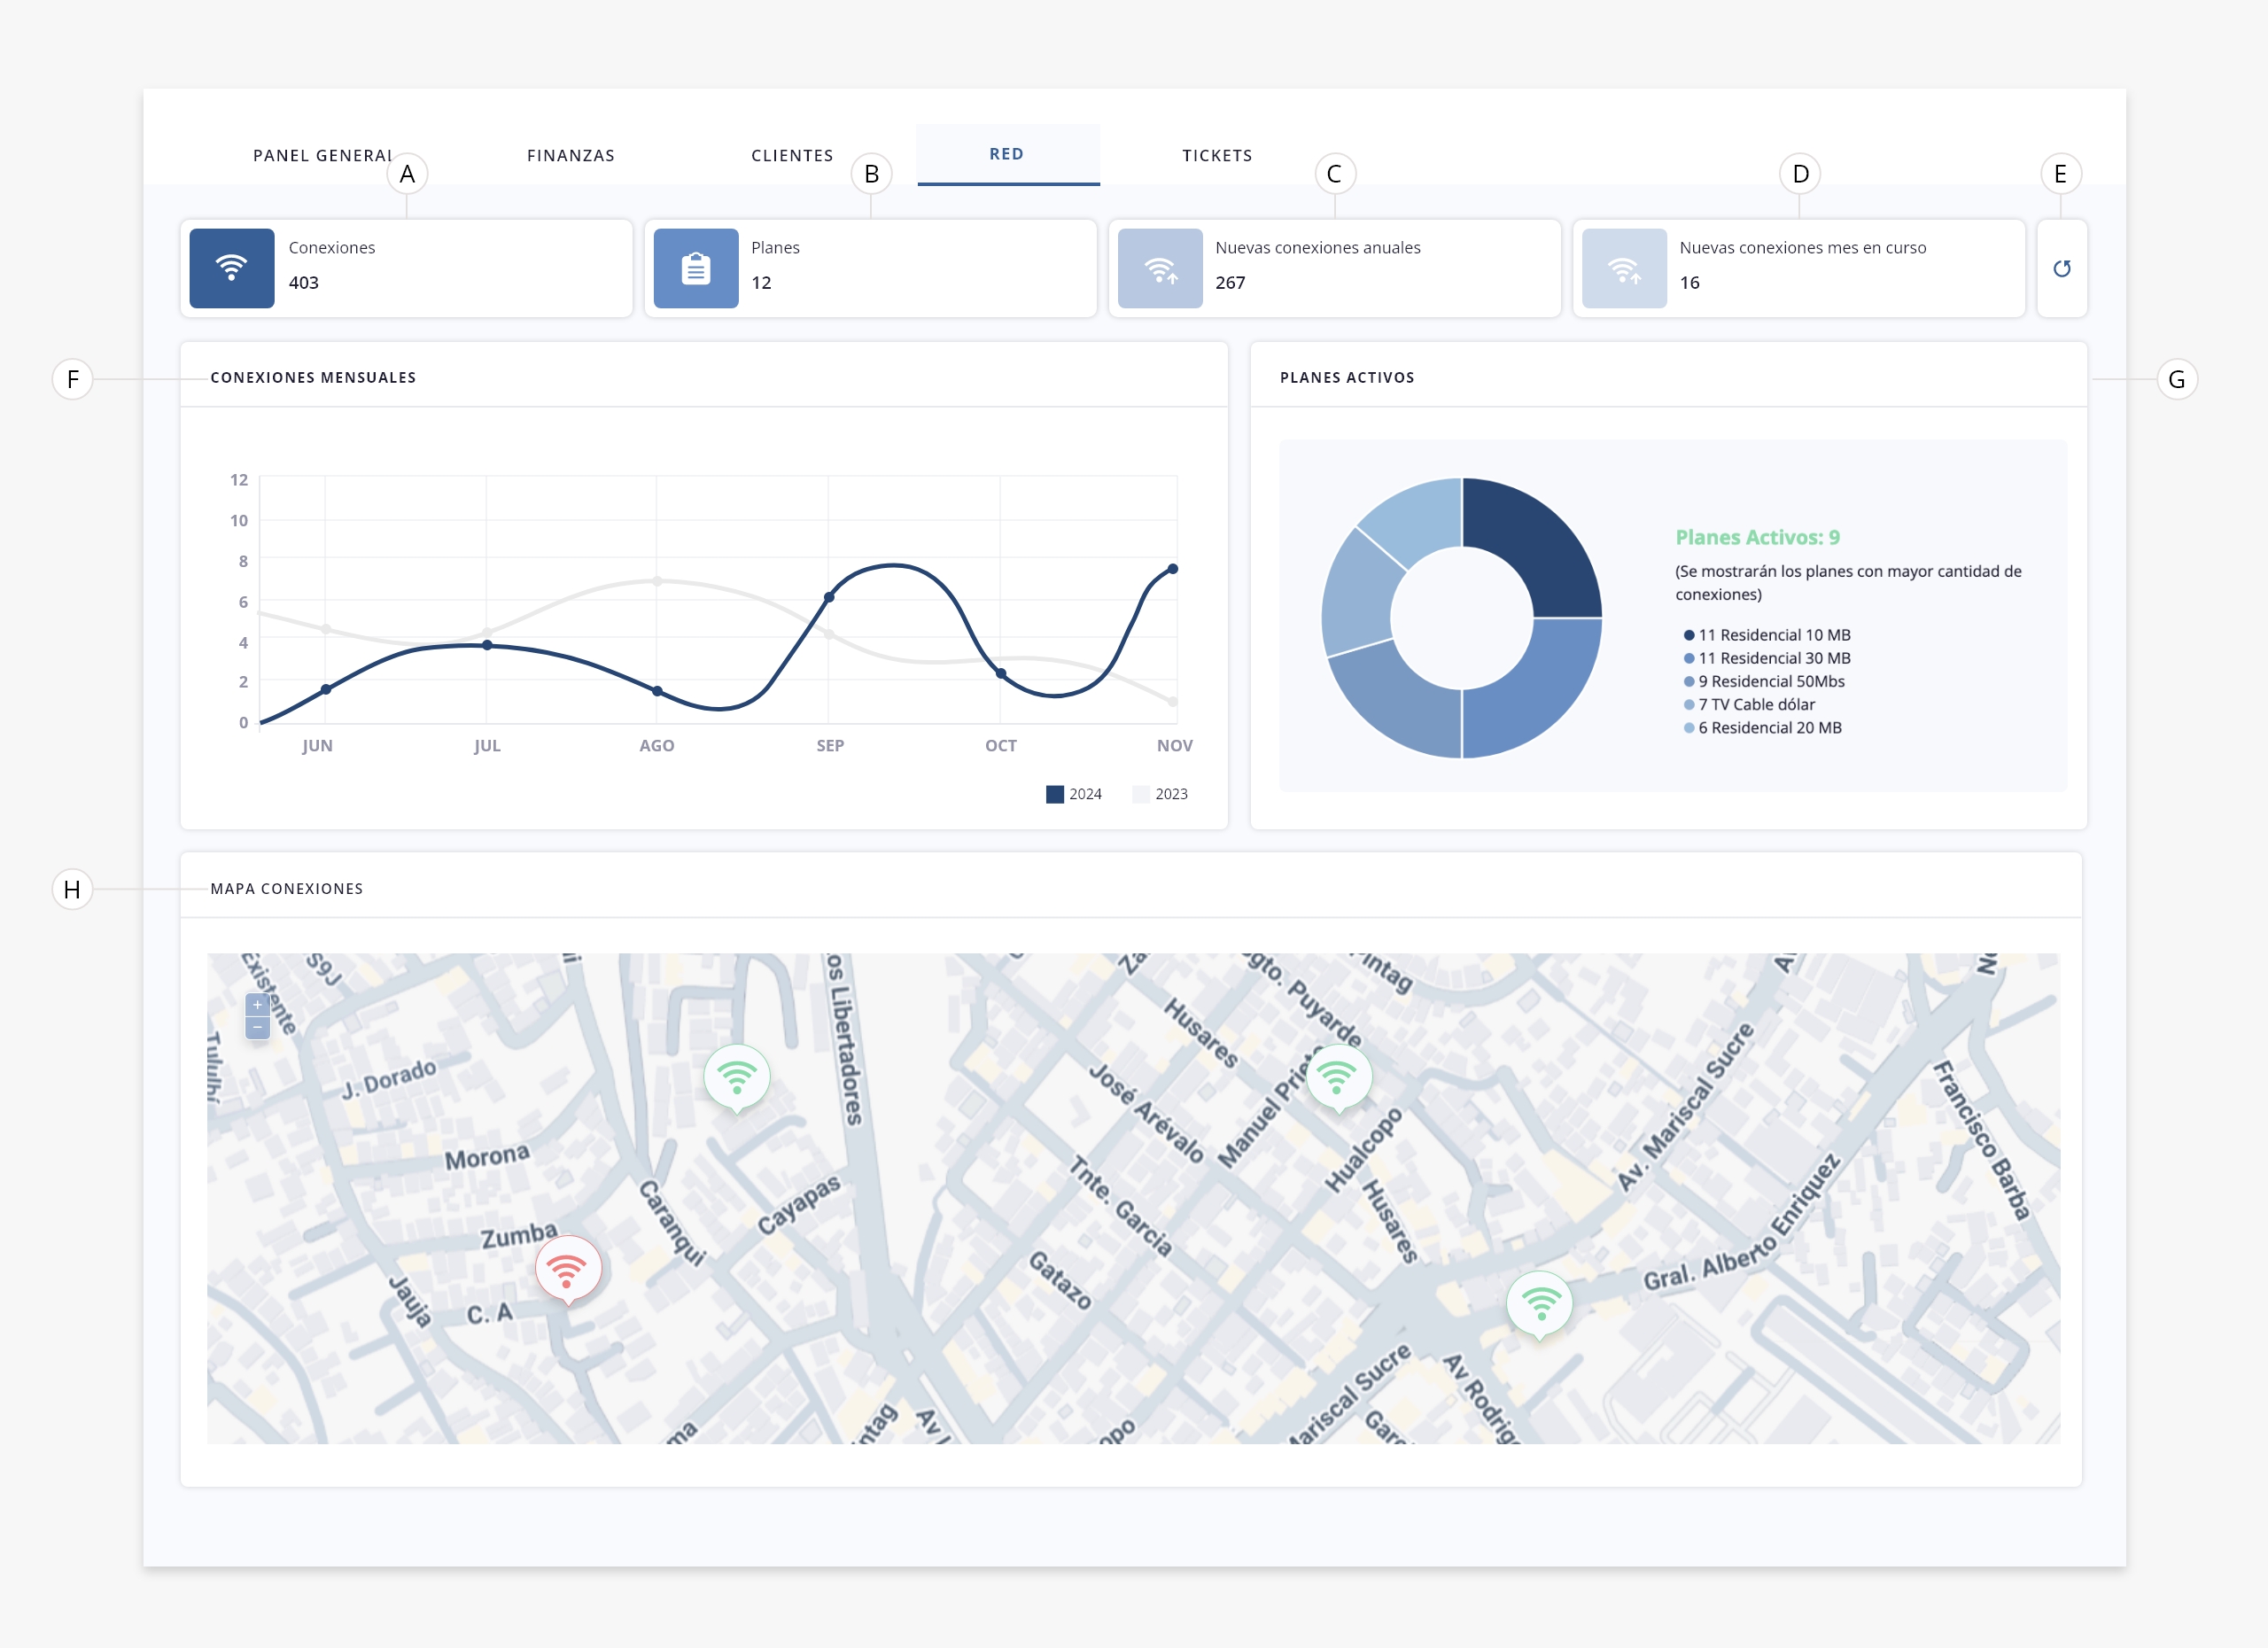Open the Tickets tab
This screenshot has width=2268, height=1648.
1217,155
